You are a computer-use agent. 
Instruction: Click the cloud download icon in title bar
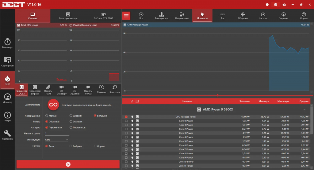tap(284, 4)
